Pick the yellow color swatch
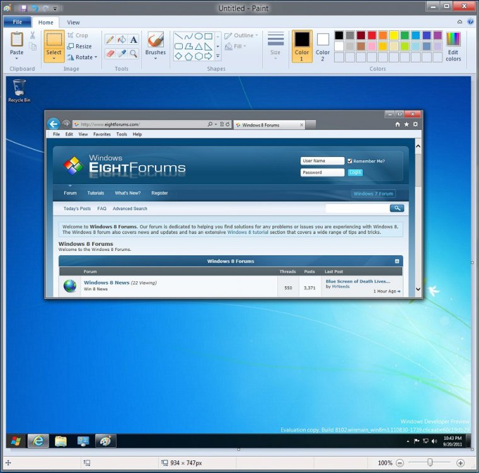Screen dimensions: 479x473 (394, 35)
